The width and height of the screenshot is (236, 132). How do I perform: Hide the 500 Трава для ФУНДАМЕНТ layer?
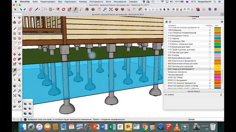(x=210, y=69)
